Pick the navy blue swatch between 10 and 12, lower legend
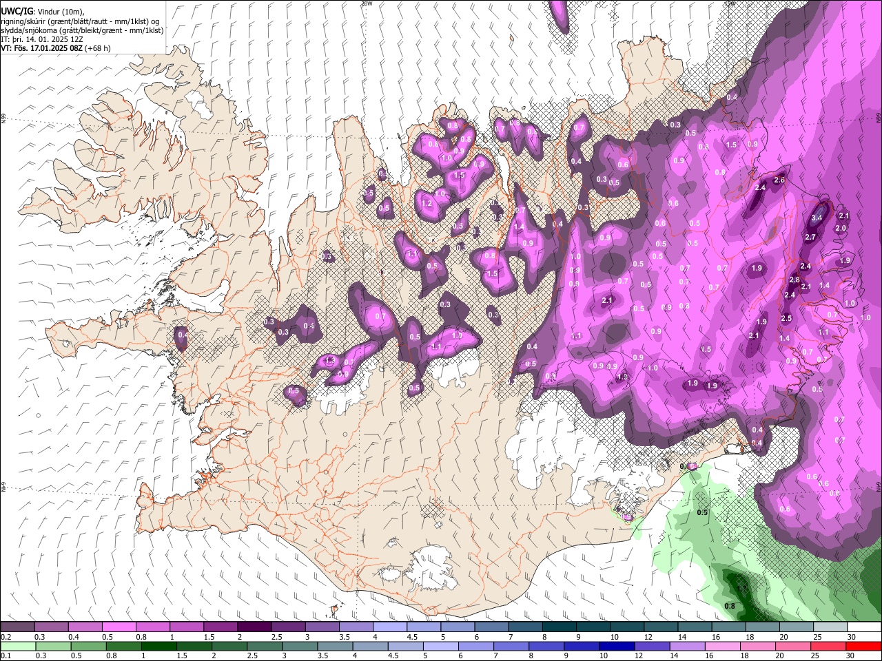Viewport: 882px width, 661px height. pos(615,646)
